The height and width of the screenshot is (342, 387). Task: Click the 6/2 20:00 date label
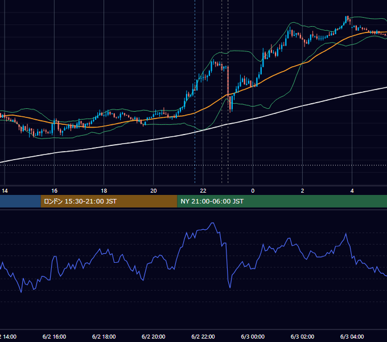154,336
